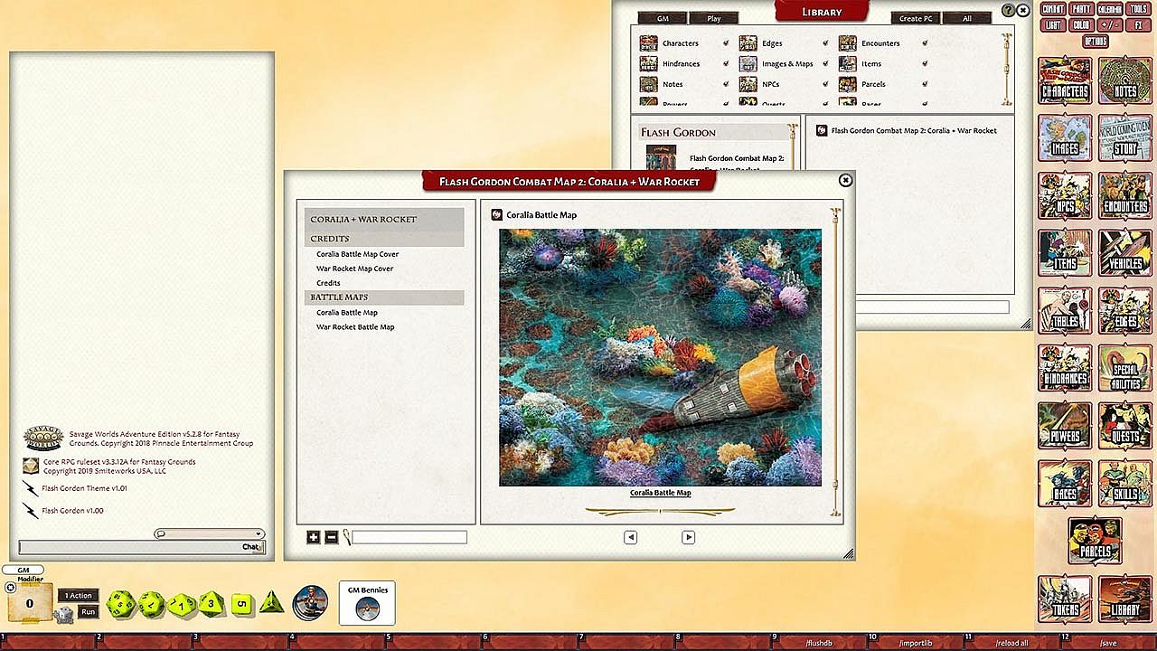Toggle the Items checkmark in Library
Screen dimensions: 1157x651
point(925,64)
